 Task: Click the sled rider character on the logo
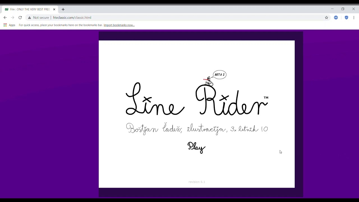208,81
